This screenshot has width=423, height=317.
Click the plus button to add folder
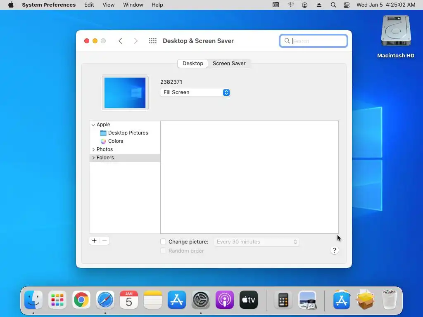(x=94, y=241)
